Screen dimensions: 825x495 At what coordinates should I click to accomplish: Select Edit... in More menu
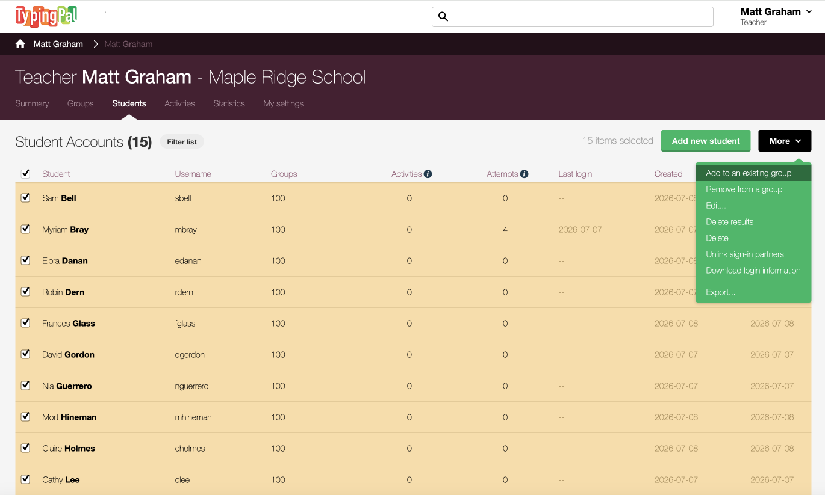[753, 206]
